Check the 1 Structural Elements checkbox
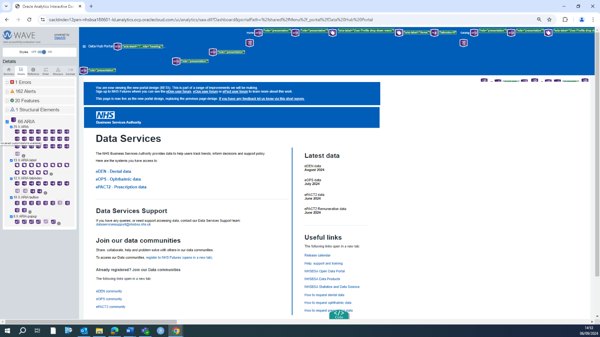 coord(7,110)
